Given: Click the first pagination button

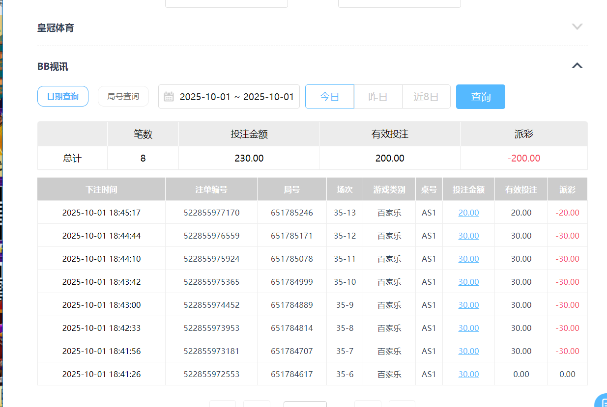Looking at the screenshot, I should tap(222, 404).
